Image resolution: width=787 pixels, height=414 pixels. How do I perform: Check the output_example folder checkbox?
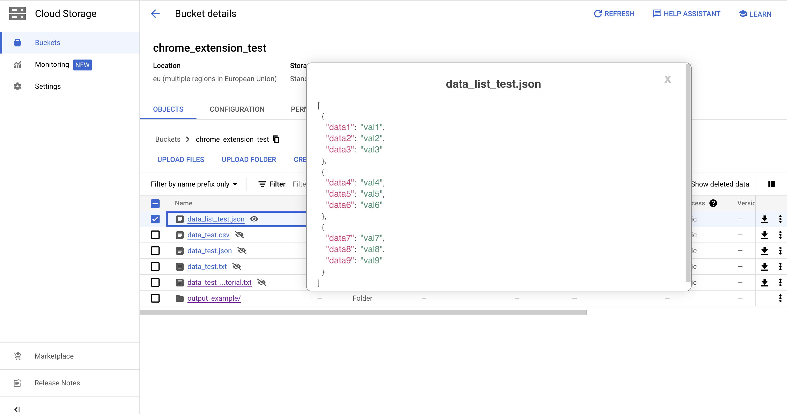(x=155, y=298)
